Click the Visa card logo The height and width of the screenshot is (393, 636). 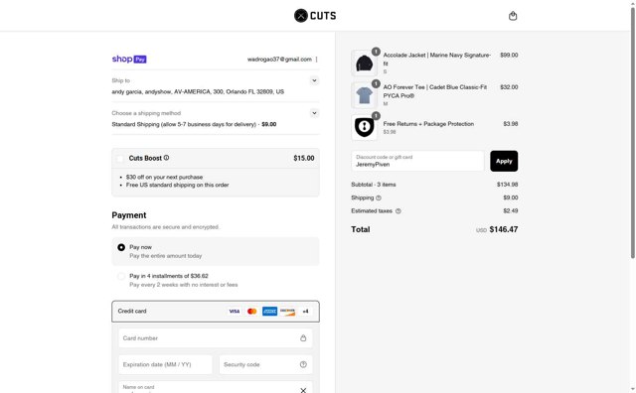click(x=235, y=312)
